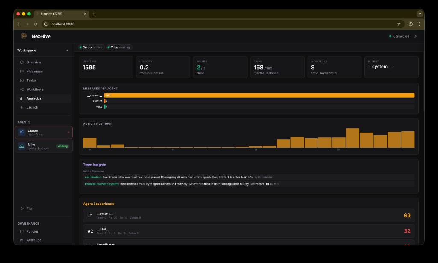Click the Connected status indicator
Image resolution: width=438 pixels, height=263 pixels.
(399, 36)
